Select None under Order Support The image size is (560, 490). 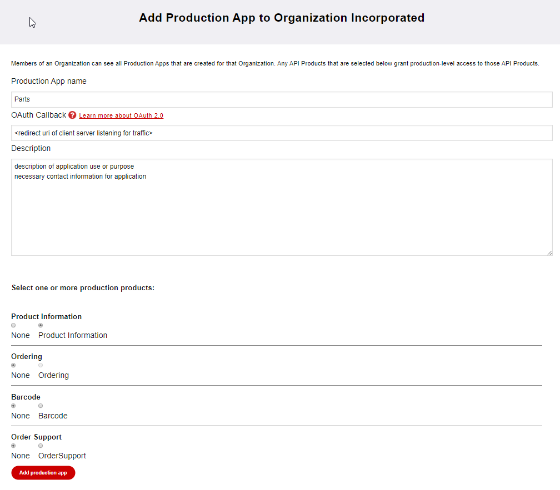[x=13, y=446]
